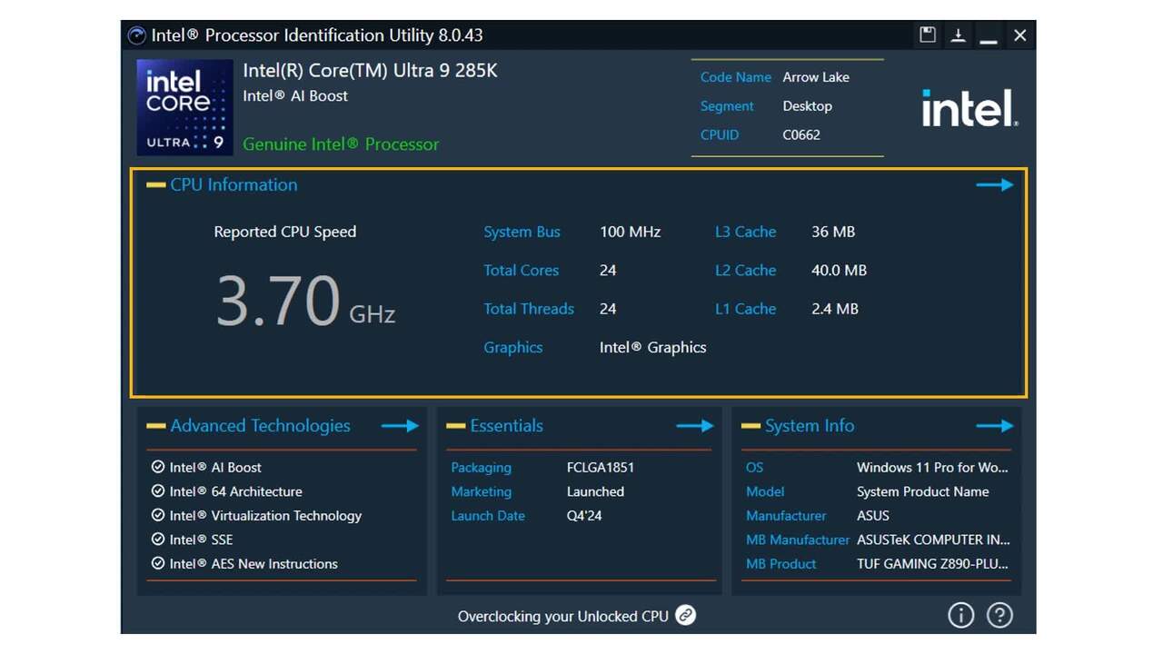Click the download icon in title bar
The image size is (1163, 654).
tap(958, 35)
